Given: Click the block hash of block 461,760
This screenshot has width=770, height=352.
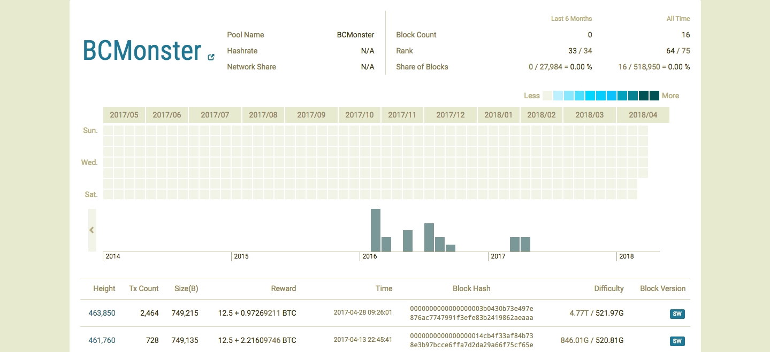Looking at the screenshot, I should click(x=471, y=340).
